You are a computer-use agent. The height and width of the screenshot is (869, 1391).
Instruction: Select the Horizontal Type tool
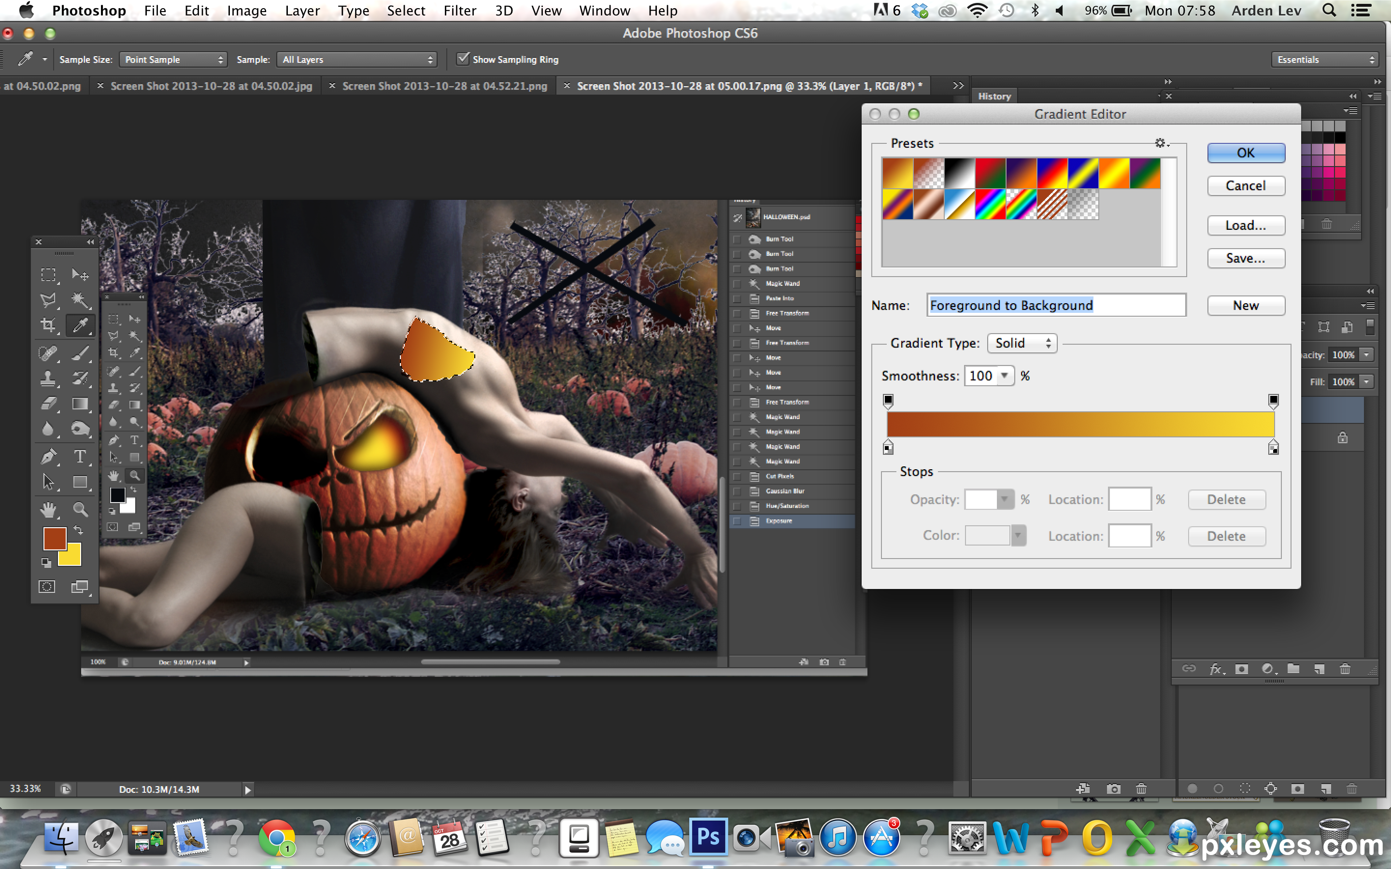[x=80, y=456]
